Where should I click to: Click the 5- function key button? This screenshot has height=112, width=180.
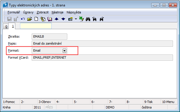(x=82, y=102)
